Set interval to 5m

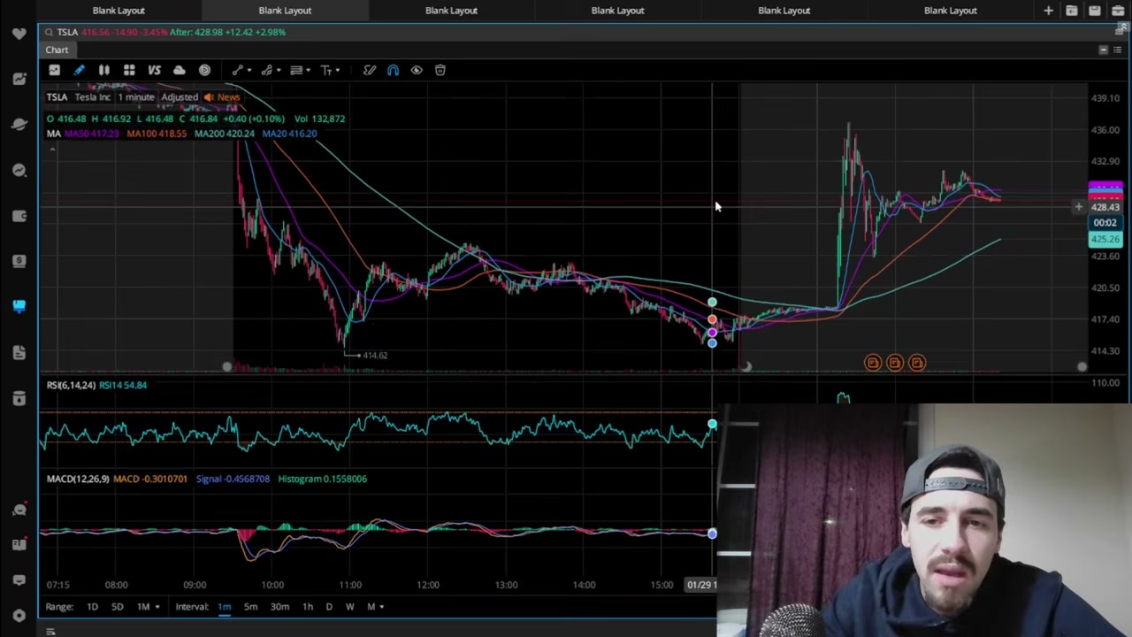click(x=250, y=607)
